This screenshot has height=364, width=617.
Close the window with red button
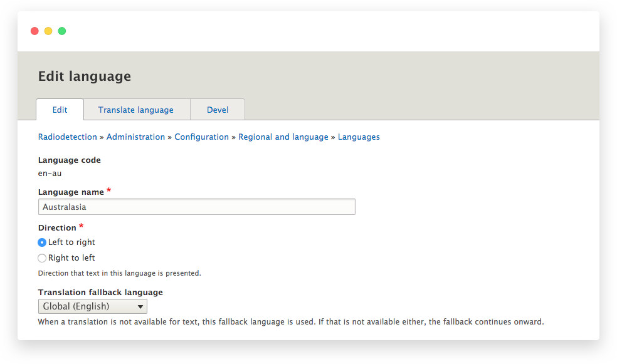(34, 31)
